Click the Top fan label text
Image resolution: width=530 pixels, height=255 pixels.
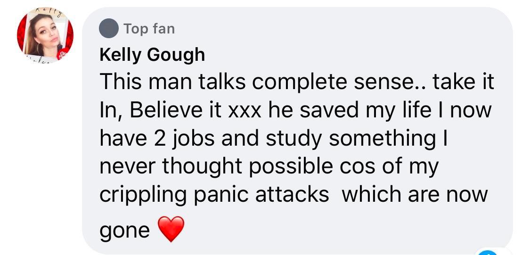pyautogui.click(x=149, y=29)
